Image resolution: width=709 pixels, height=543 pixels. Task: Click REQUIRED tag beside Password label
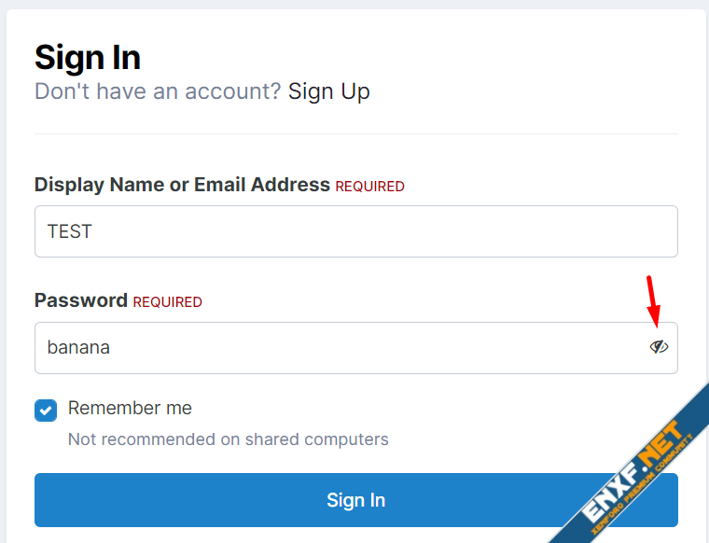[167, 302]
